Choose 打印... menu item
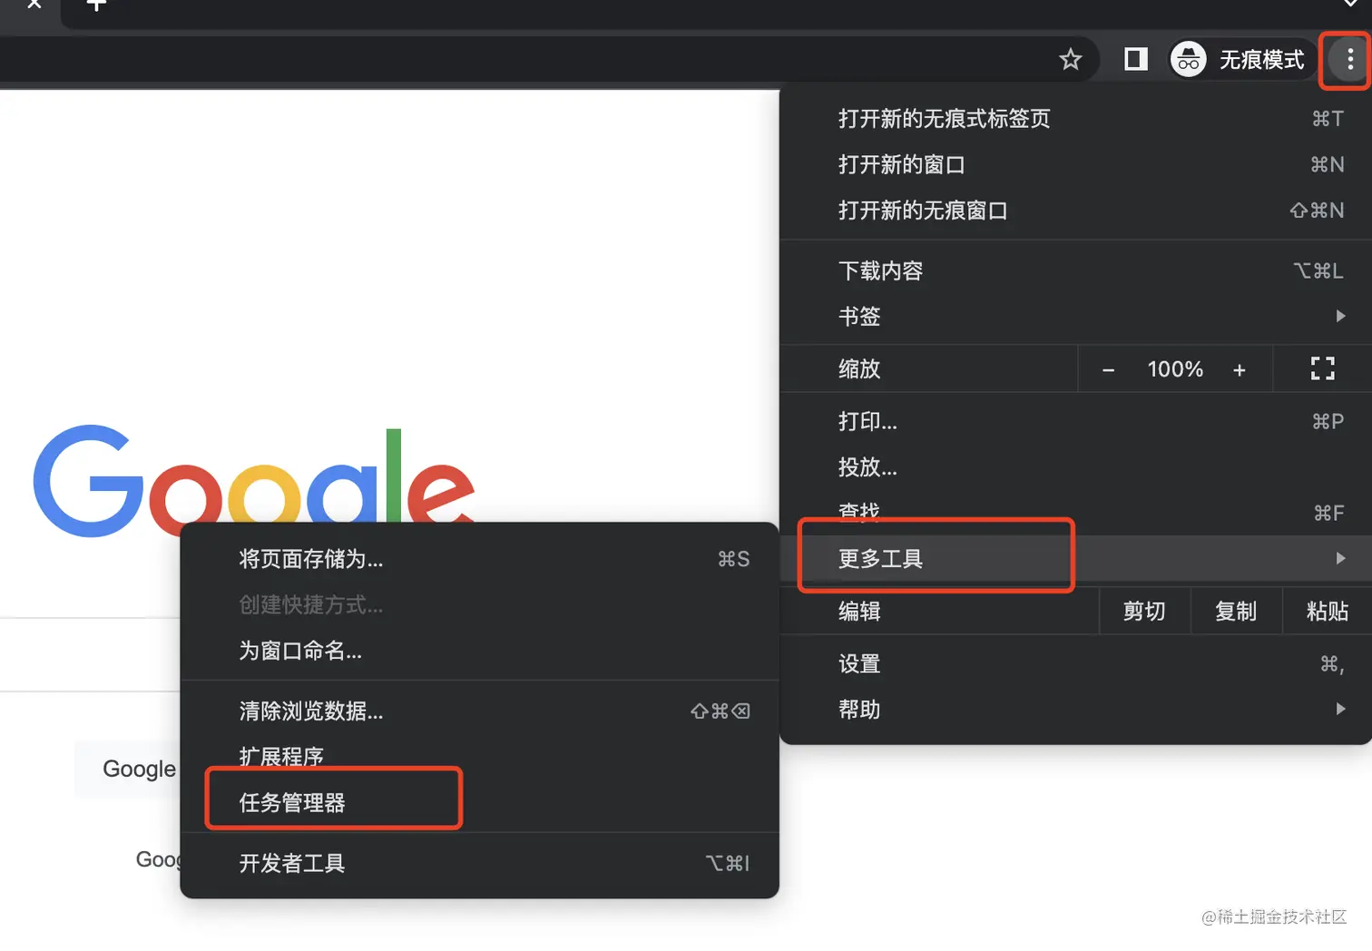This screenshot has height=951, width=1372. (1075, 422)
